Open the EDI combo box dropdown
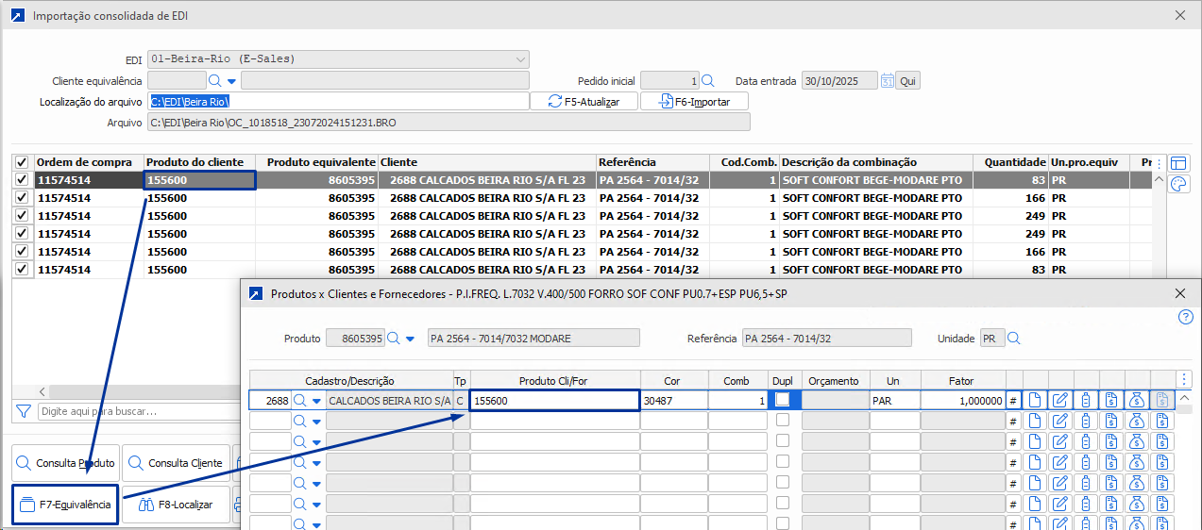Screen dimensions: 1202x530 point(520,59)
